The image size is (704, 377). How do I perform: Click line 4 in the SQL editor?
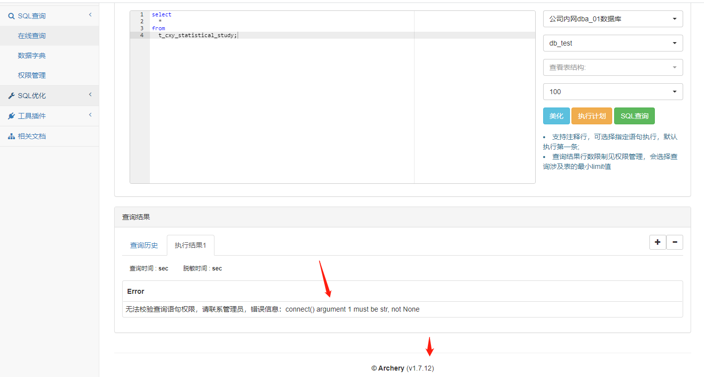[x=343, y=35]
